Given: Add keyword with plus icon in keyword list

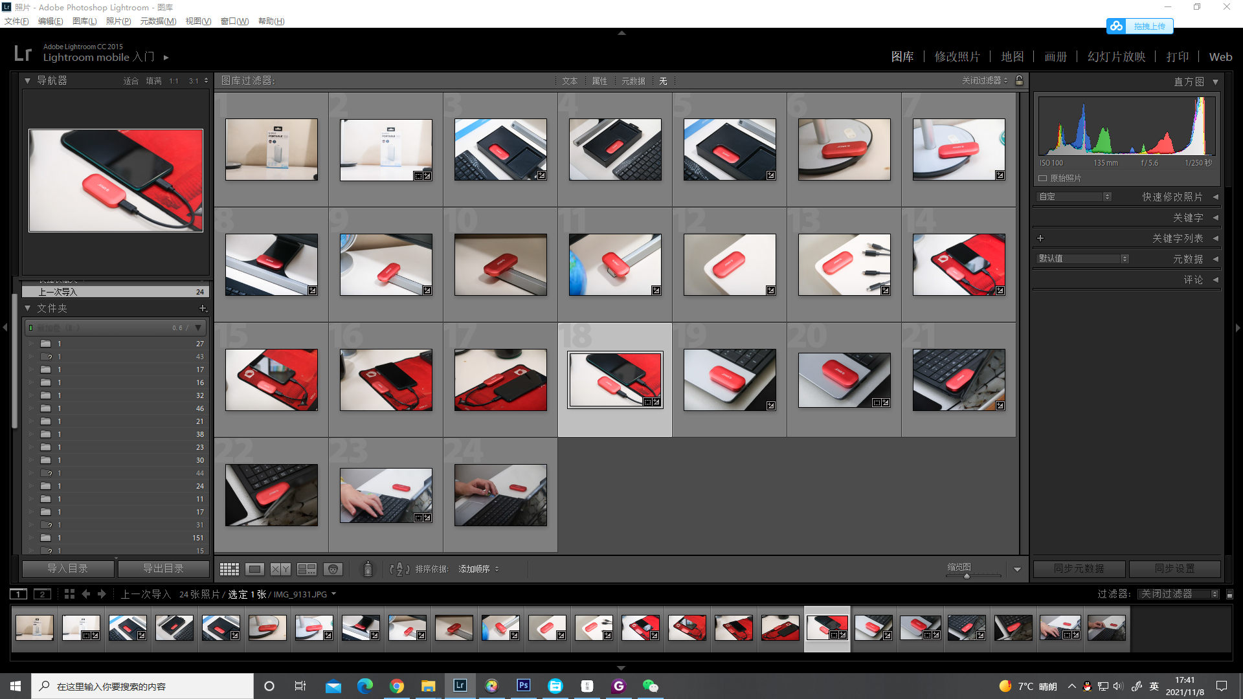Looking at the screenshot, I should point(1040,238).
